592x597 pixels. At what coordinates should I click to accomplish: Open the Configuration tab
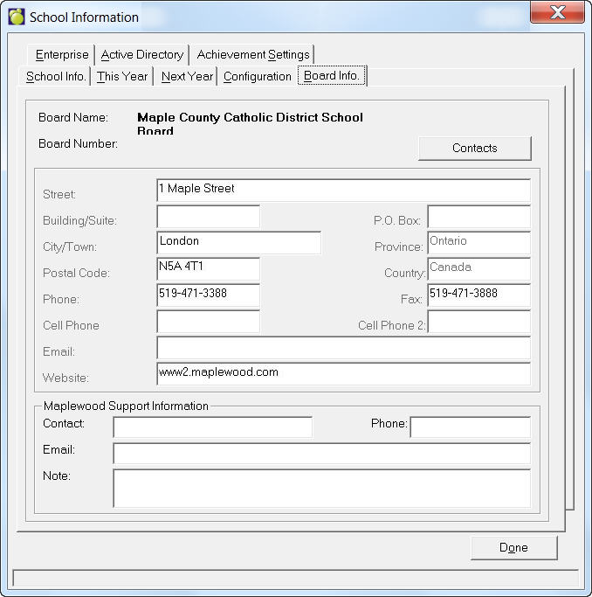pyautogui.click(x=257, y=76)
